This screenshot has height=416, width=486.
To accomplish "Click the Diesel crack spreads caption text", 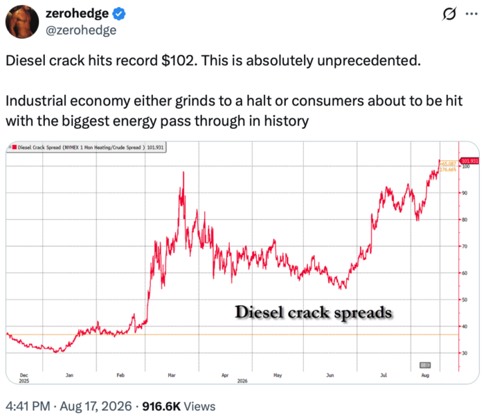I will pyautogui.click(x=314, y=312).
